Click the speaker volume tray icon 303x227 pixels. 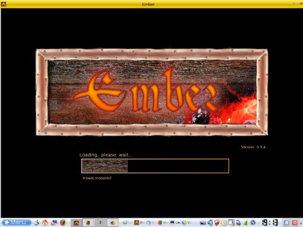pyautogui.click(x=210, y=223)
